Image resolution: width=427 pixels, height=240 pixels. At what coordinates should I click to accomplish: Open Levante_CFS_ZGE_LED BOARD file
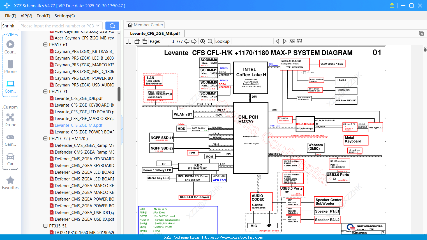(84, 112)
